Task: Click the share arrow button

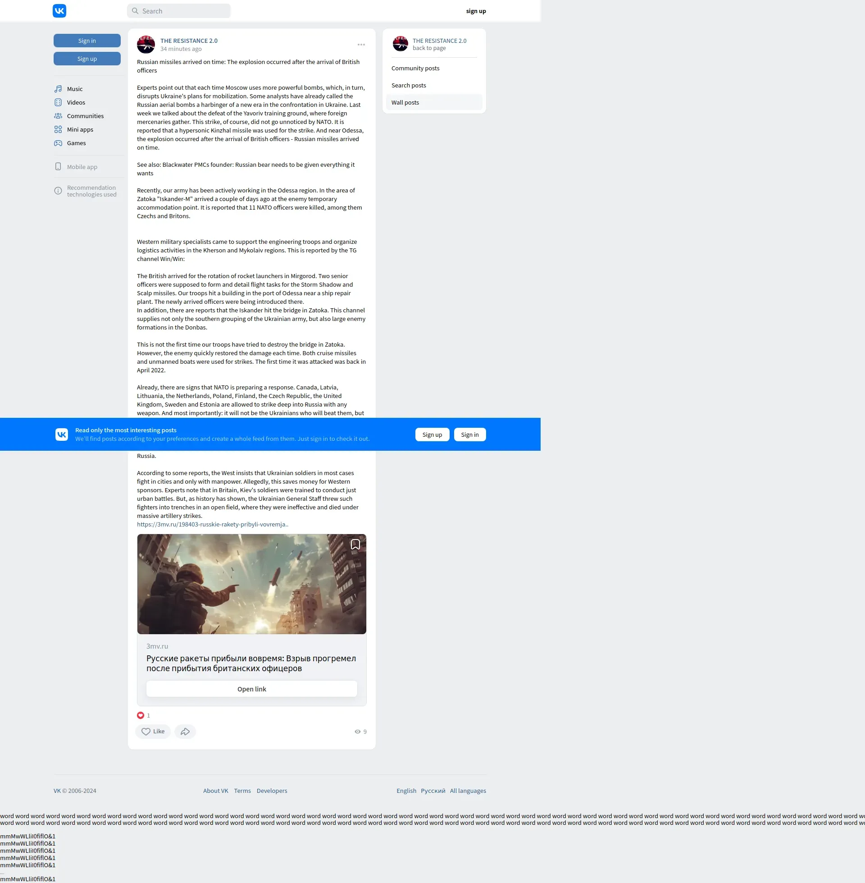Action: pyautogui.click(x=185, y=732)
